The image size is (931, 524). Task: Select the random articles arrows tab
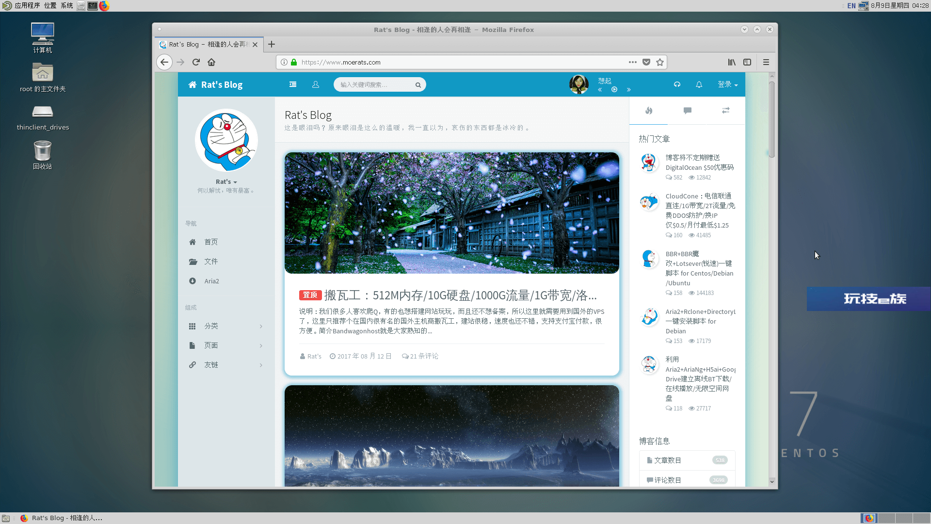point(725,111)
